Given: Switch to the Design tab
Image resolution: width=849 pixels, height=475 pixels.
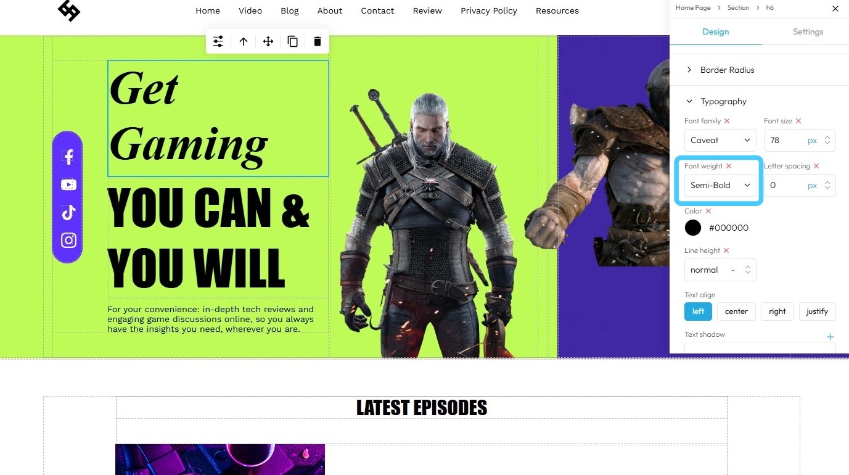Looking at the screenshot, I should pyautogui.click(x=716, y=31).
